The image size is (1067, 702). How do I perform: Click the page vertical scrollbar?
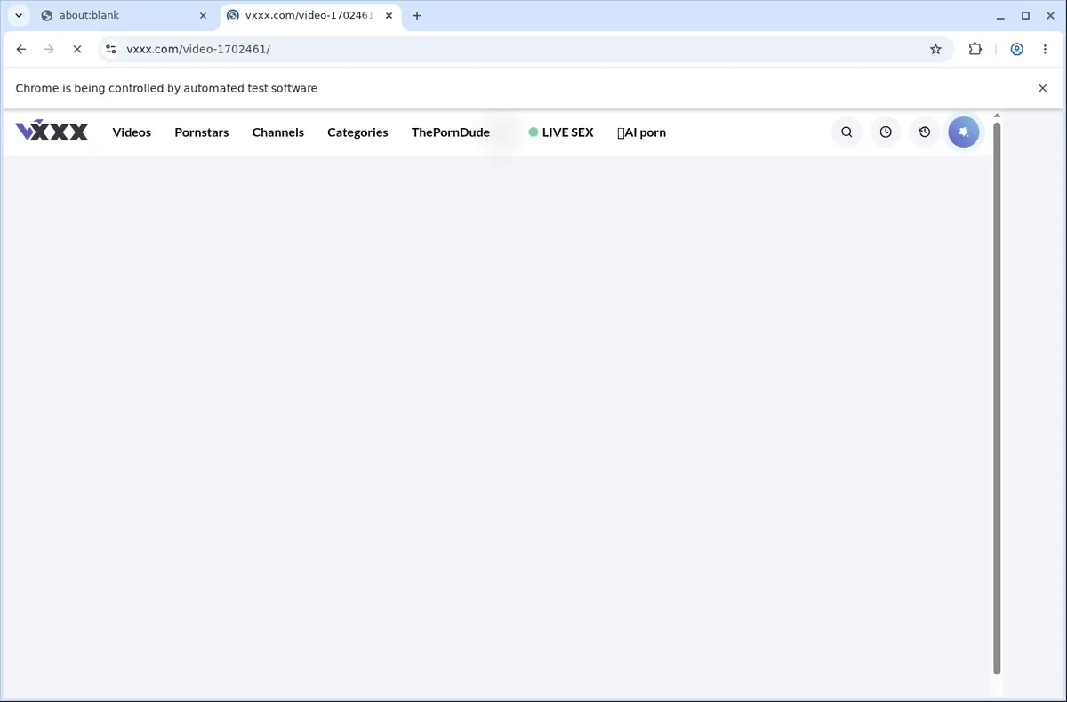coord(997,398)
